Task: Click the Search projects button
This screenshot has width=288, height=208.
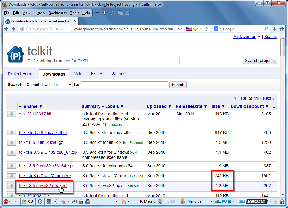Action: tap(259, 61)
